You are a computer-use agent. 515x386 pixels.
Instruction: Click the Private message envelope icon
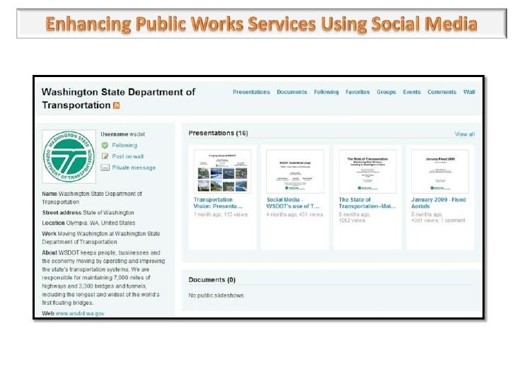pyautogui.click(x=105, y=168)
